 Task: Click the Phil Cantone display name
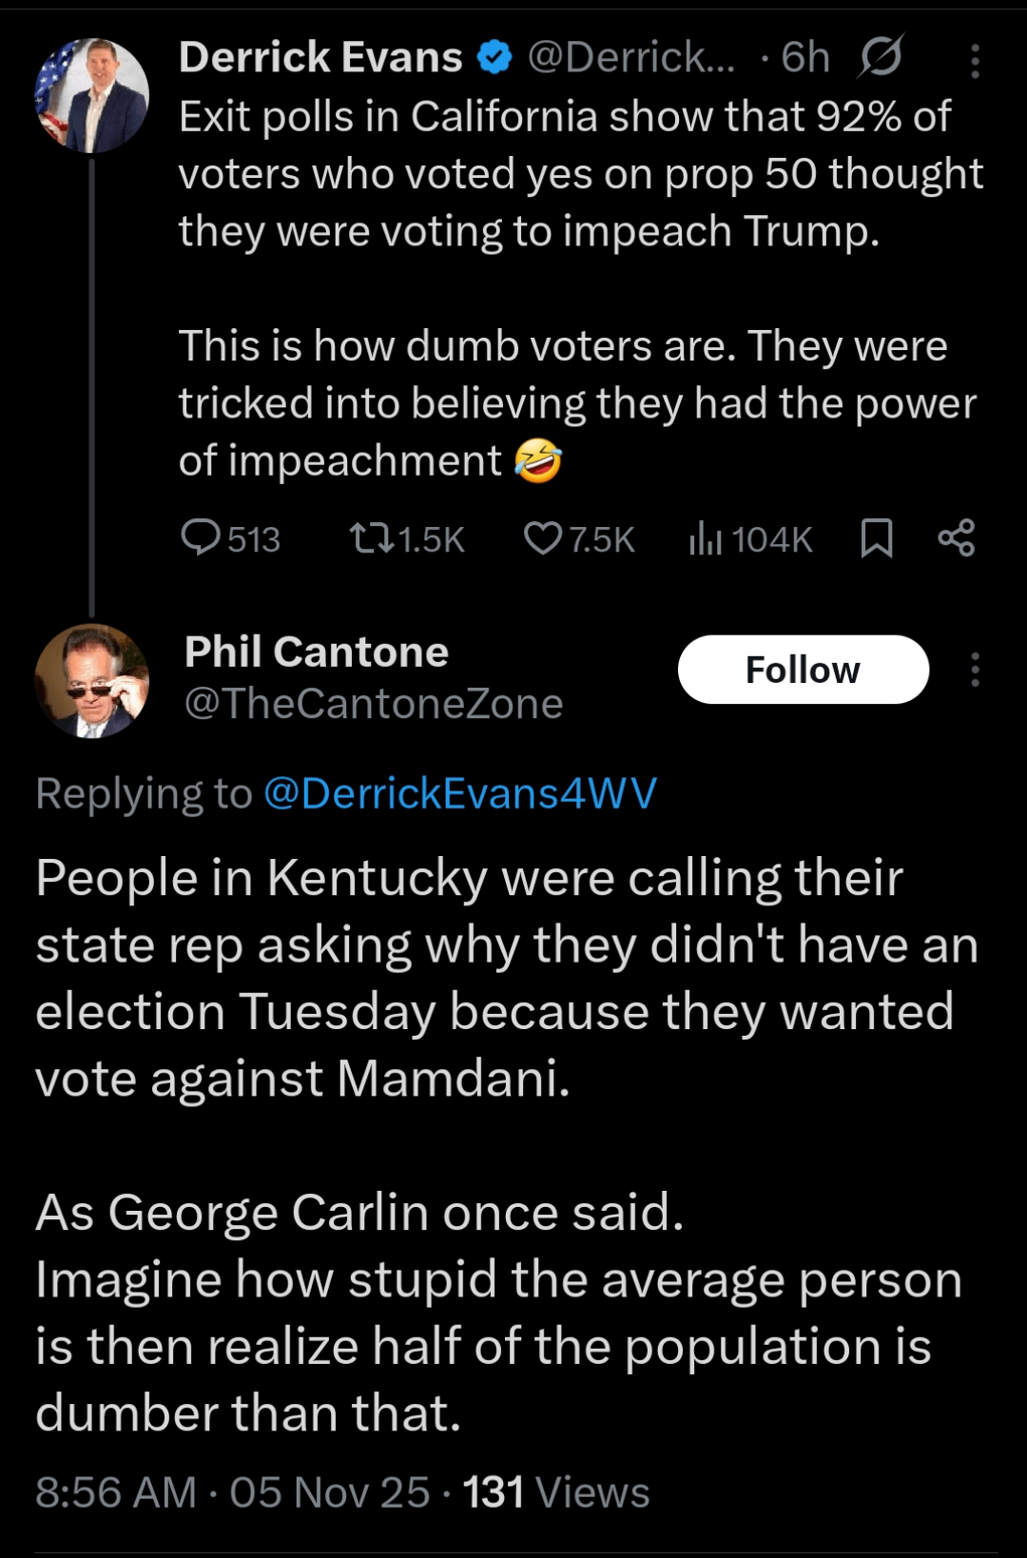(x=316, y=652)
